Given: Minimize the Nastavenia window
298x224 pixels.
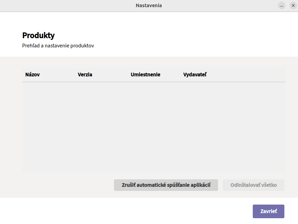Looking at the screenshot, I should click(x=281, y=5).
